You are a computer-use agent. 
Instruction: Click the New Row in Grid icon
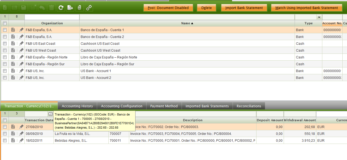(15, 8)
